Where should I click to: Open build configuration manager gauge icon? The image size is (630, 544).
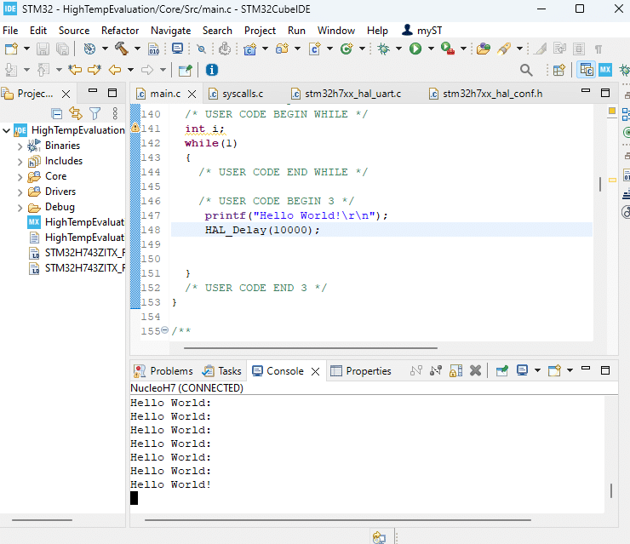[89, 49]
